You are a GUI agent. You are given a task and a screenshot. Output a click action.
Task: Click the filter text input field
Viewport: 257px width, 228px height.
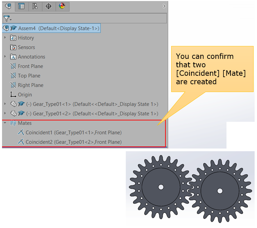pos(89,18)
